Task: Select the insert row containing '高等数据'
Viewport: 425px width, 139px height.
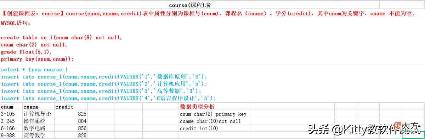Action: pos(101,91)
